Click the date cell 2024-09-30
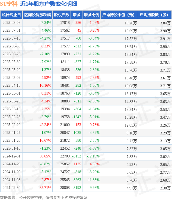The width and height of the screenshot is (172, 200). 11,188
